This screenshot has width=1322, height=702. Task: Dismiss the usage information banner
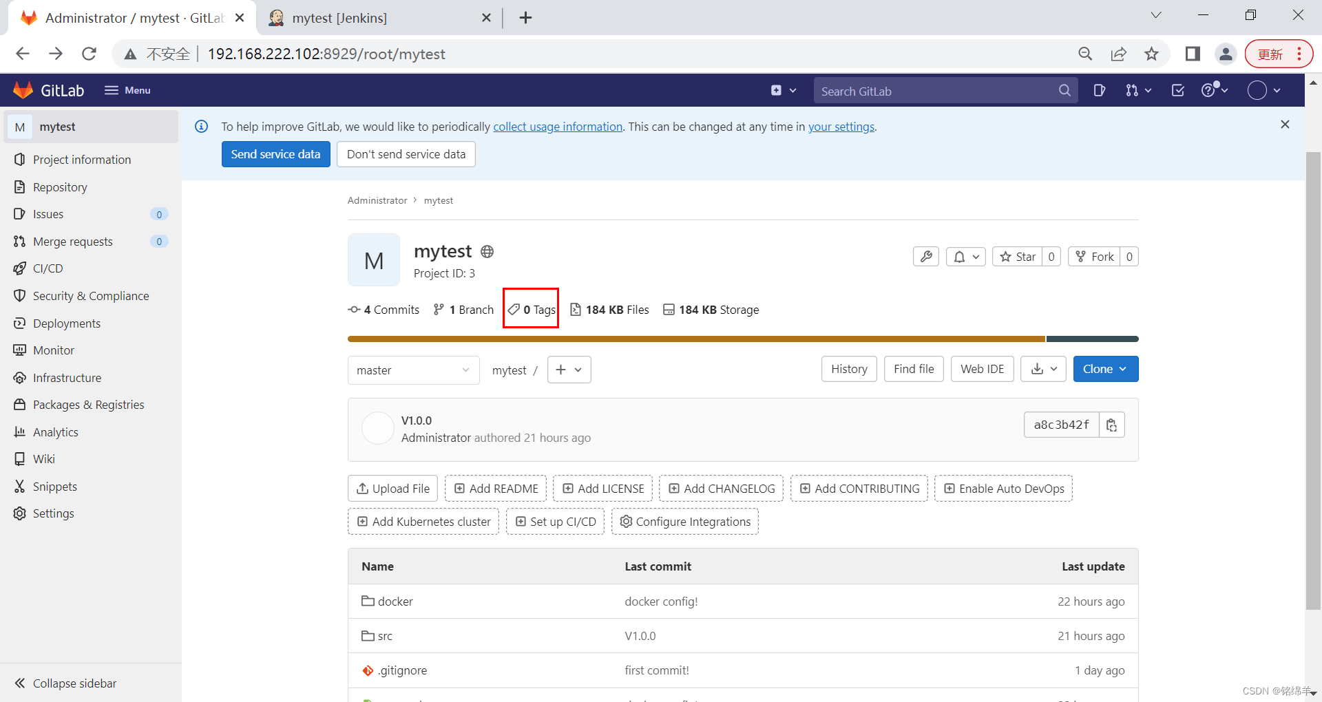1285,125
